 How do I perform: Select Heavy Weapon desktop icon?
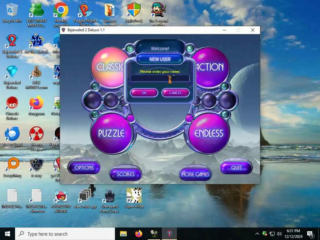[36, 139]
